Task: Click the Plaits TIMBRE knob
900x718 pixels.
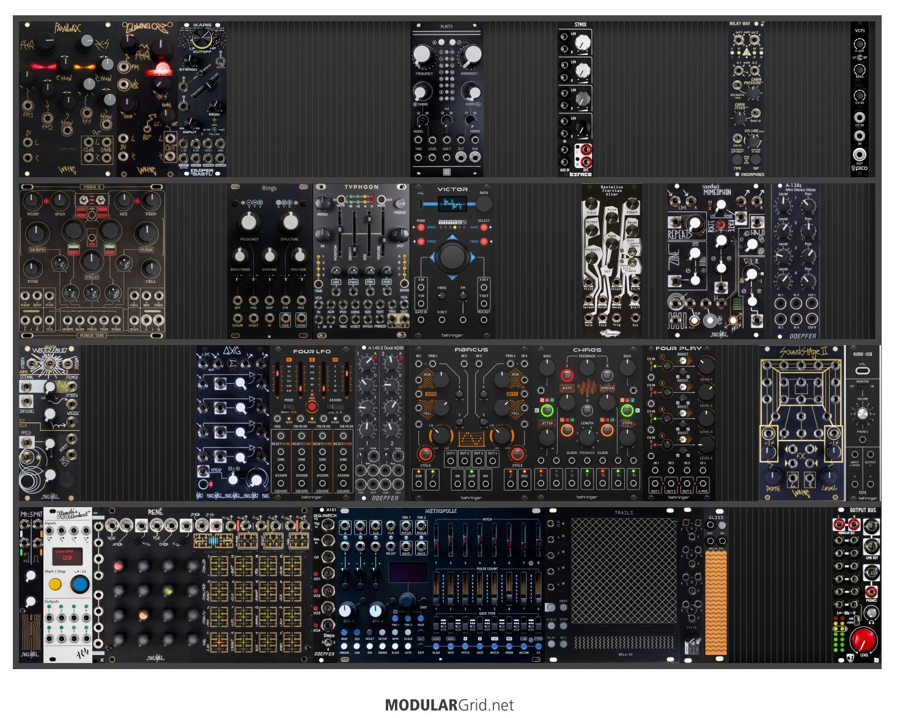Action: (420, 93)
